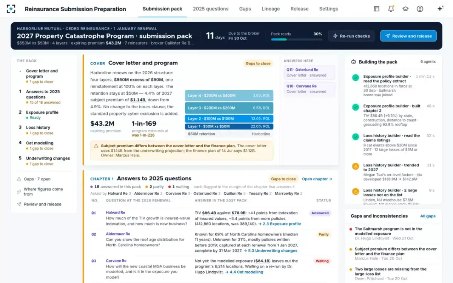Click the Gaps triangle icon in the sidebar
The height and width of the screenshot is (283, 453).
point(19,179)
